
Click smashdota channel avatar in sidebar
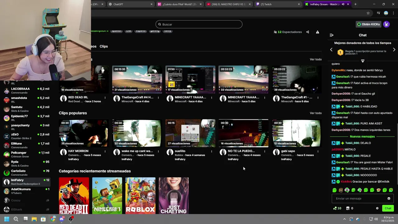click(7, 100)
